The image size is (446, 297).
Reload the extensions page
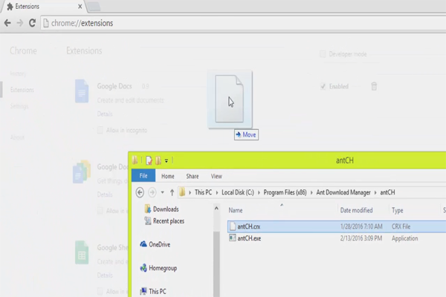click(x=32, y=23)
